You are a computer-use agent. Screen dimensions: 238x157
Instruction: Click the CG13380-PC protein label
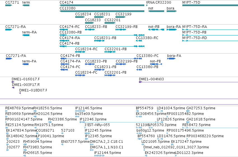point(147,56)
